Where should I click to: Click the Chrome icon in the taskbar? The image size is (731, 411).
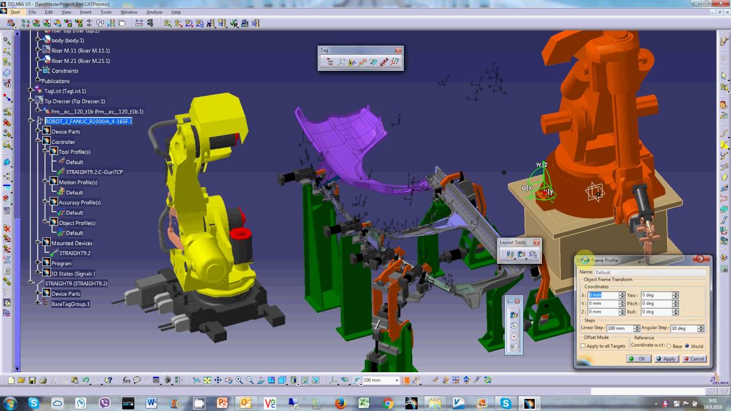(389, 403)
